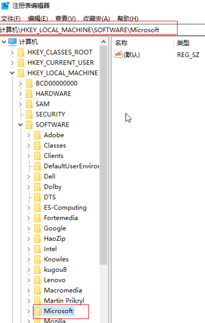The image size is (205, 323).
Task: Click the 计算机 computer icon
Action: click(x=12, y=42)
